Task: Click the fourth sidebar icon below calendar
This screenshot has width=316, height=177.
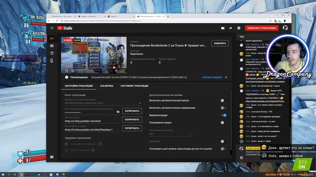Action: click(x=52, y=60)
